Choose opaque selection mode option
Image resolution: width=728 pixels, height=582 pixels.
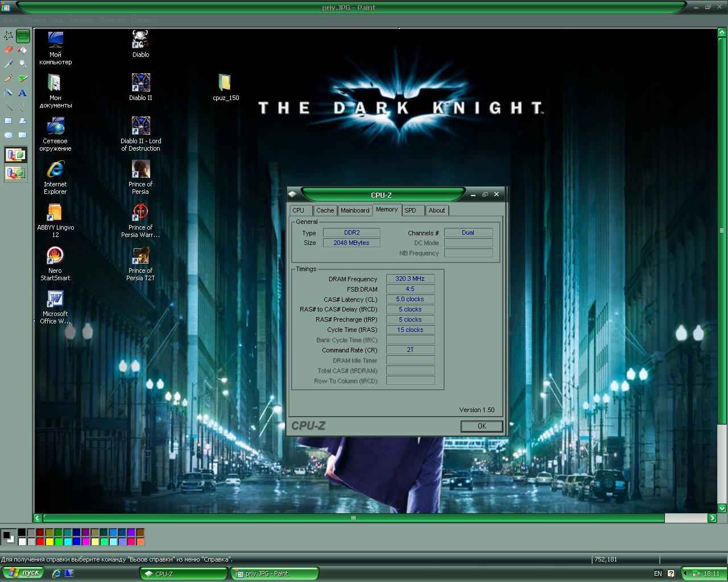pyautogui.click(x=16, y=155)
